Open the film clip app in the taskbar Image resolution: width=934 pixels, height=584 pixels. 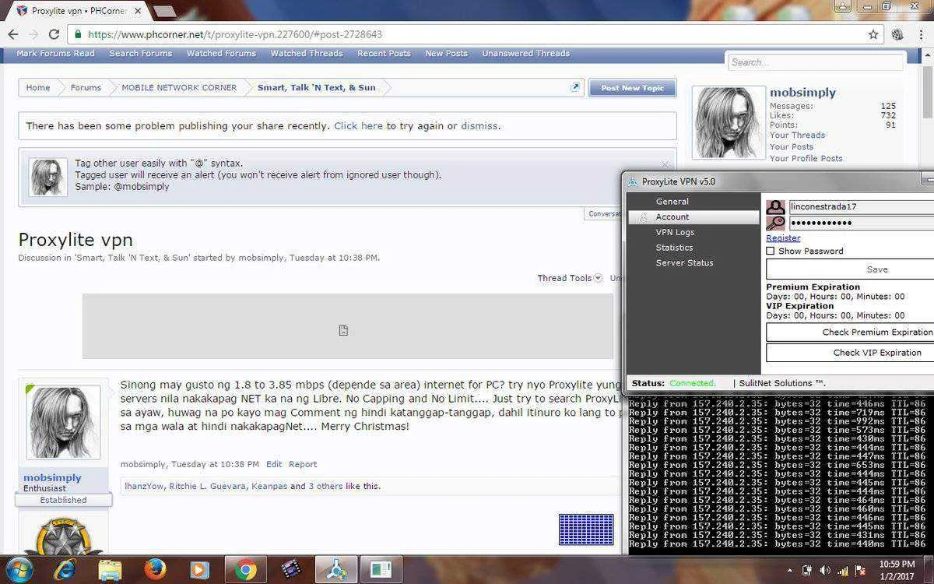291,570
